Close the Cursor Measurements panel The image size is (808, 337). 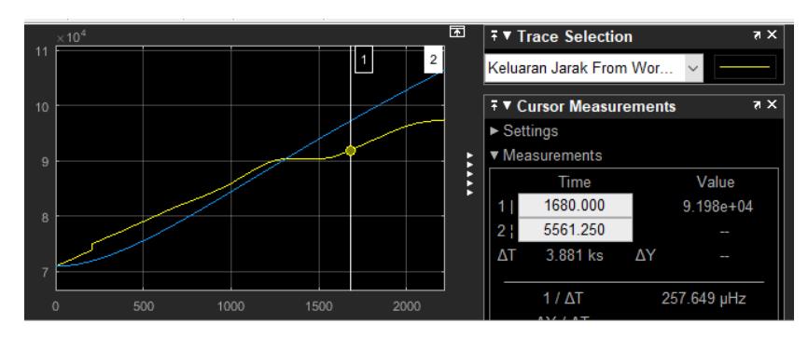(772, 105)
